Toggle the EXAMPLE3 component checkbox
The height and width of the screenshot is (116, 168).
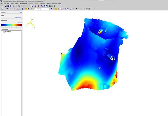tap(4, 32)
